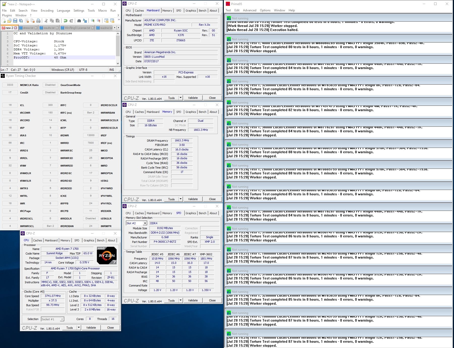Open About tab in CPU-Z CPU window

(x=111, y=240)
